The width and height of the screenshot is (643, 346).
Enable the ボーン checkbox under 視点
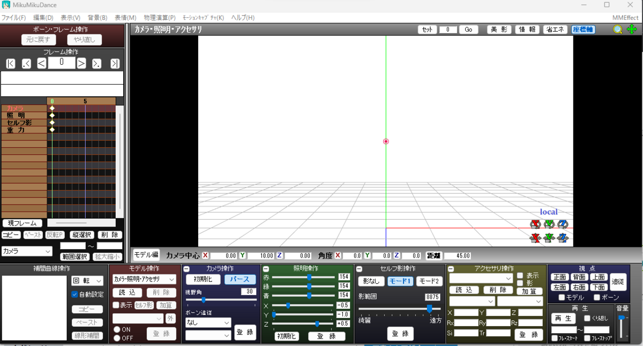tap(597, 297)
